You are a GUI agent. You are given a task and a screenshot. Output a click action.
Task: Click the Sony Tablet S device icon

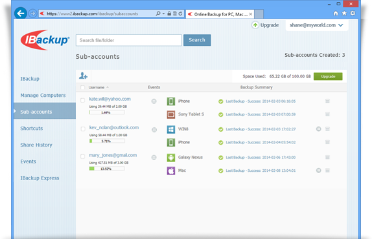(171, 114)
